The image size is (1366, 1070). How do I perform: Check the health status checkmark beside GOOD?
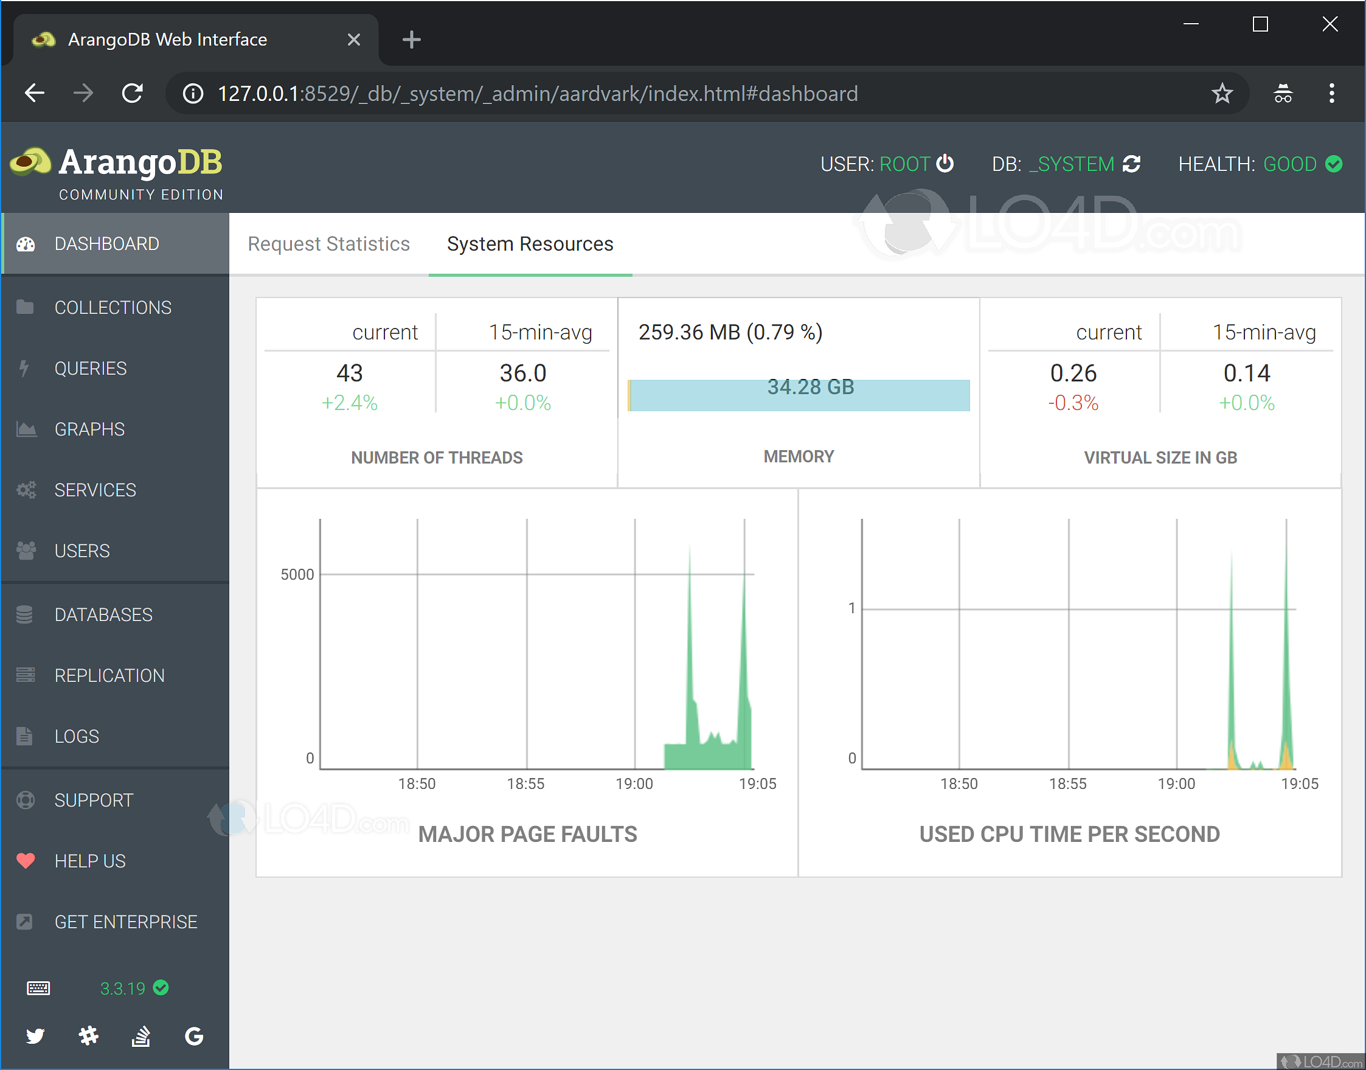pyautogui.click(x=1333, y=164)
